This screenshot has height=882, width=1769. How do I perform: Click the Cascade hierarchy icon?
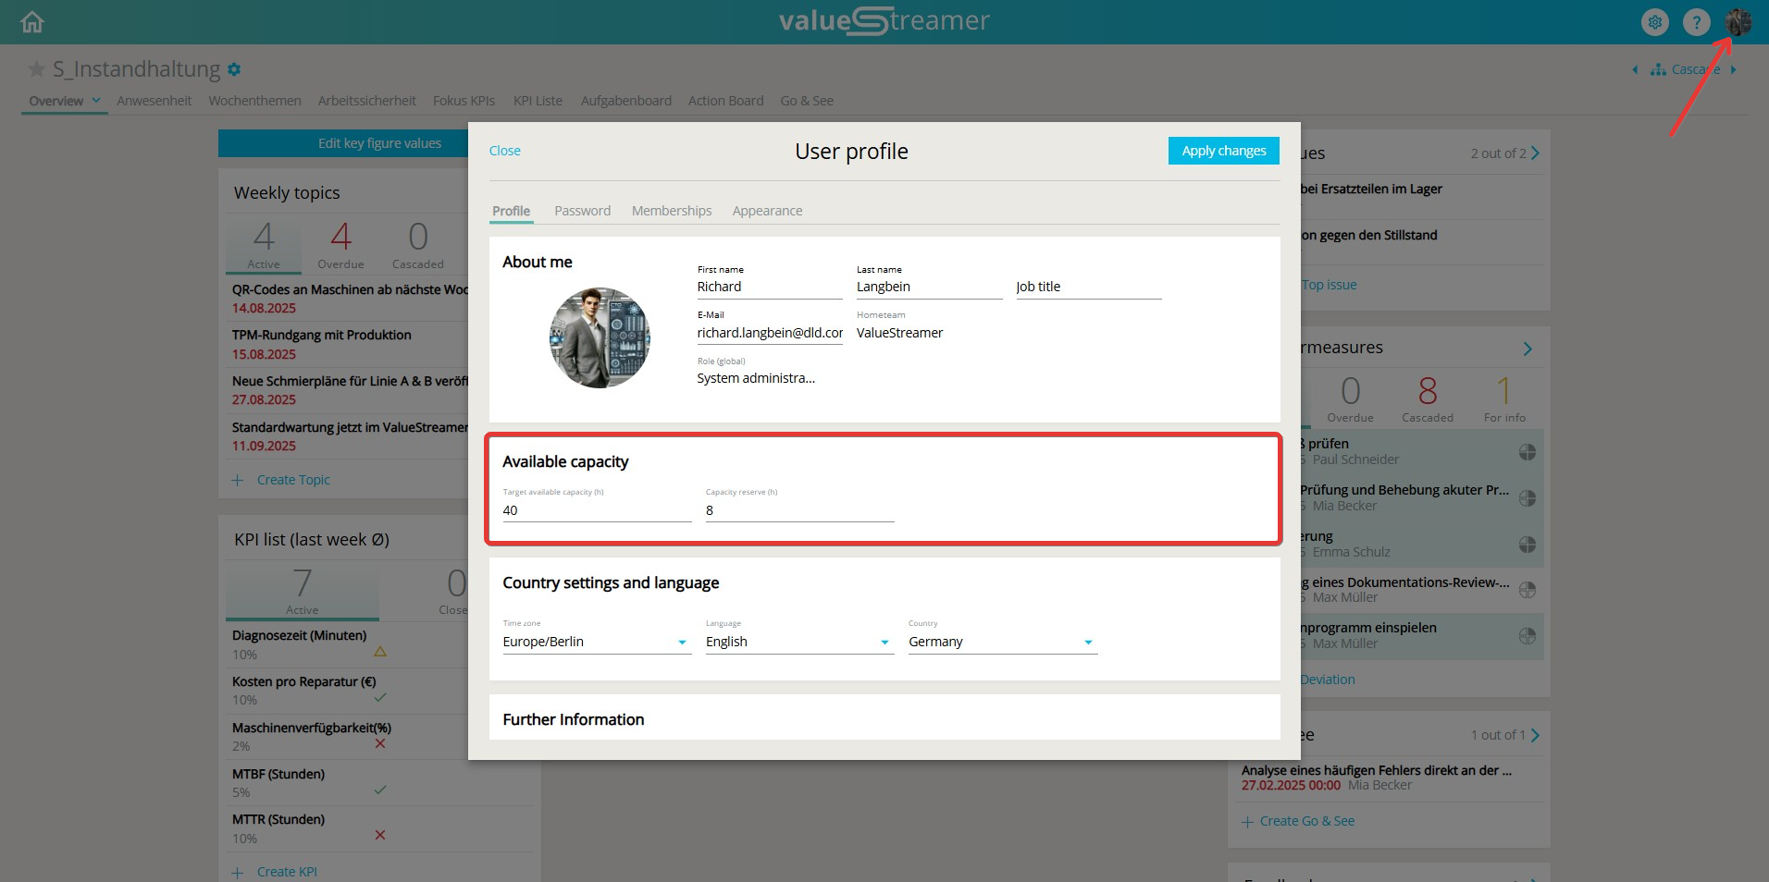pos(1658,69)
